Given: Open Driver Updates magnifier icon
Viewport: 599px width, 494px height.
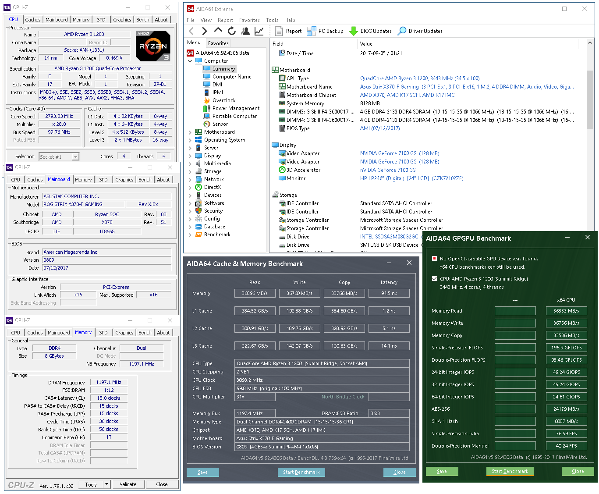Looking at the screenshot, I should pyautogui.click(x=402, y=31).
